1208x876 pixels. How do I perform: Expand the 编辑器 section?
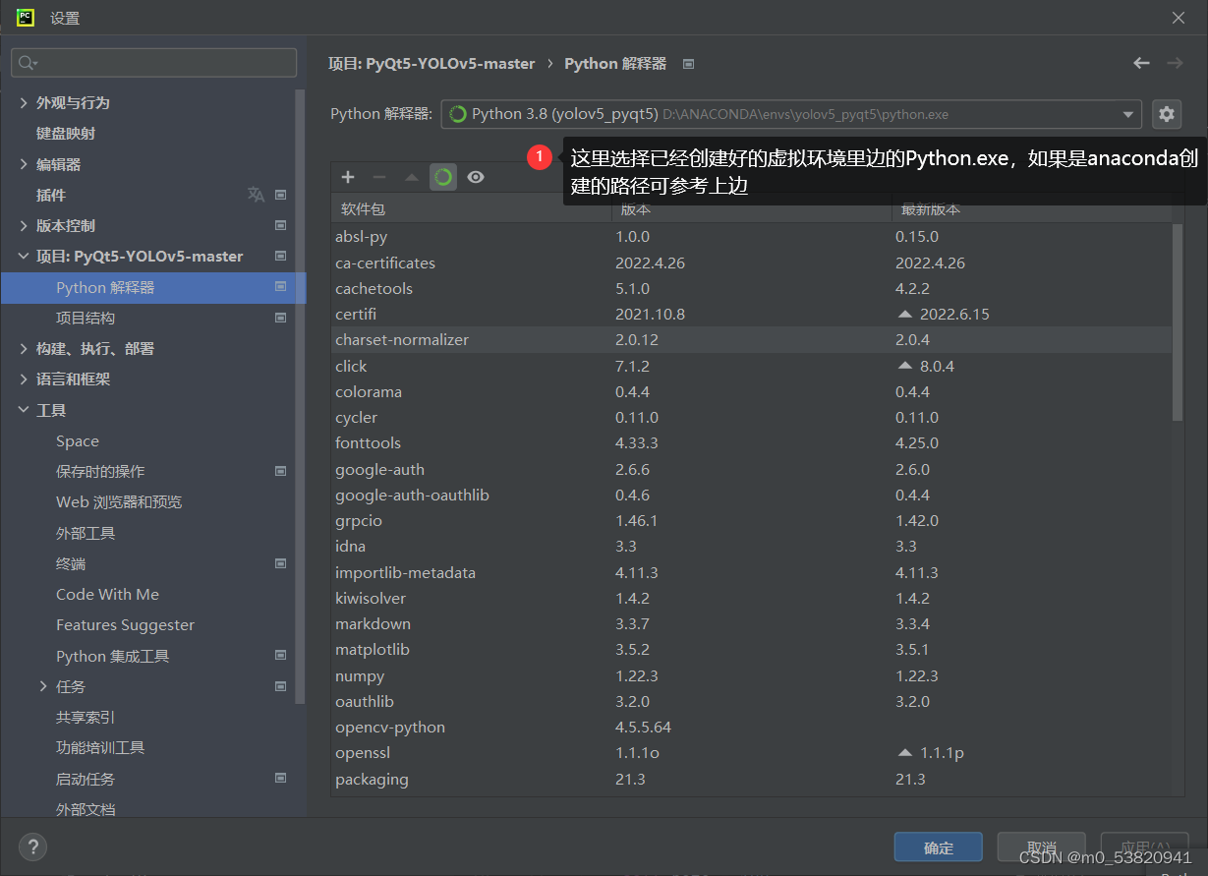24,164
